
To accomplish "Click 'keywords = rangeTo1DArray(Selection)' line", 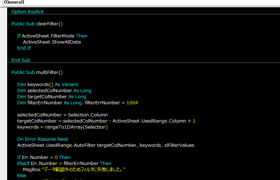I will pos(62,127).
